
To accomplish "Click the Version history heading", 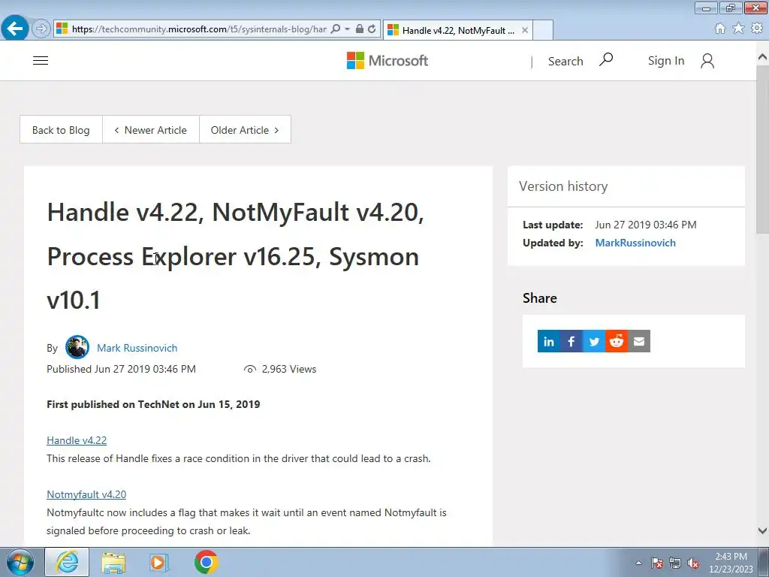I will pyautogui.click(x=563, y=186).
